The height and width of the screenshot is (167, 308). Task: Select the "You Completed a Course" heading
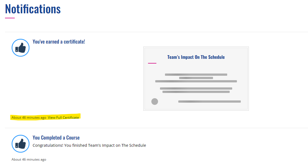(x=56, y=138)
